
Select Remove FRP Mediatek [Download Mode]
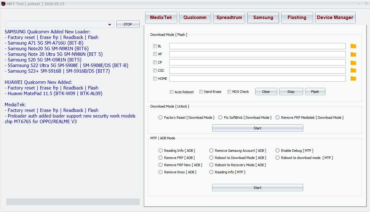point(278,118)
